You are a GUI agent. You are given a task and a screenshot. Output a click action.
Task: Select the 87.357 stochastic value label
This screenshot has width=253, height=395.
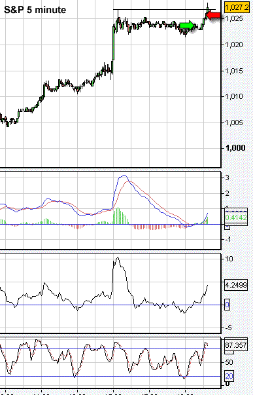236,345
